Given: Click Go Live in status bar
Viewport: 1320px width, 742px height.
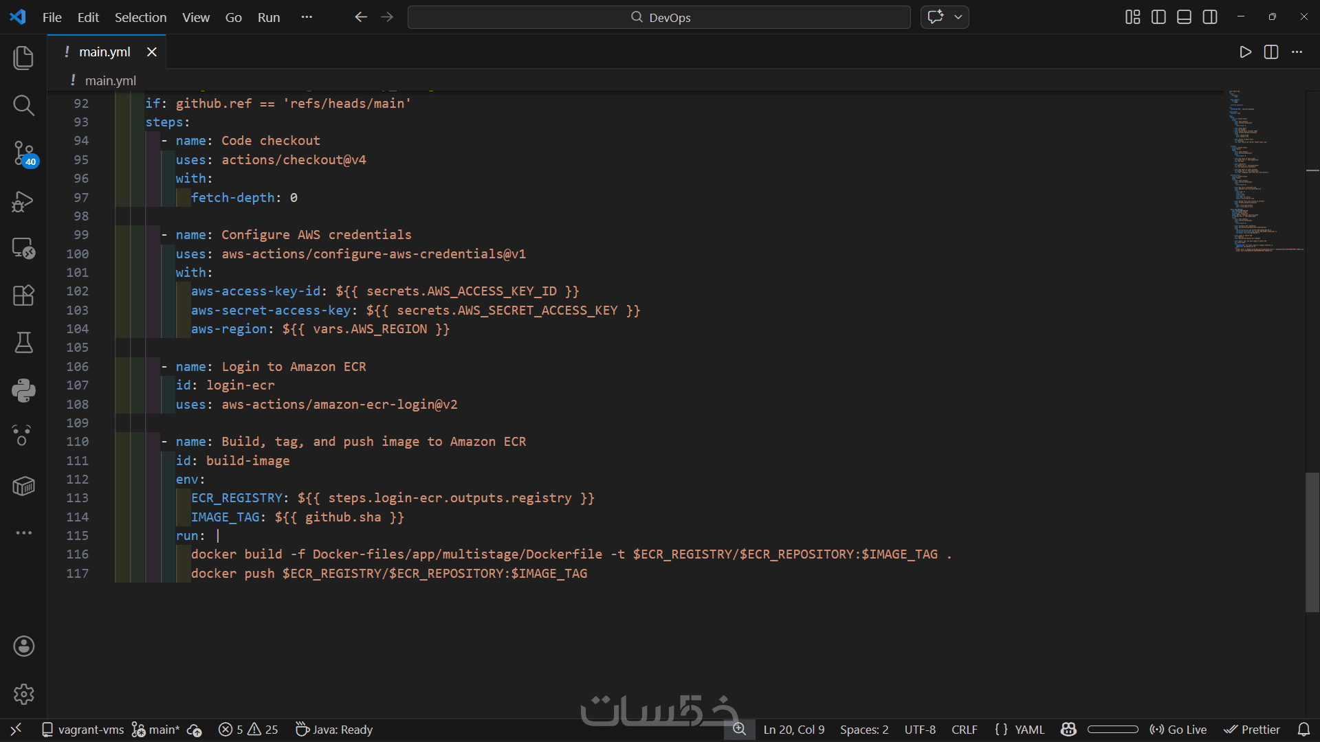Looking at the screenshot, I should point(1178,730).
